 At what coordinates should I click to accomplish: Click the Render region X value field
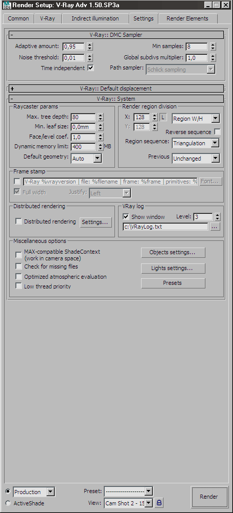pos(142,117)
